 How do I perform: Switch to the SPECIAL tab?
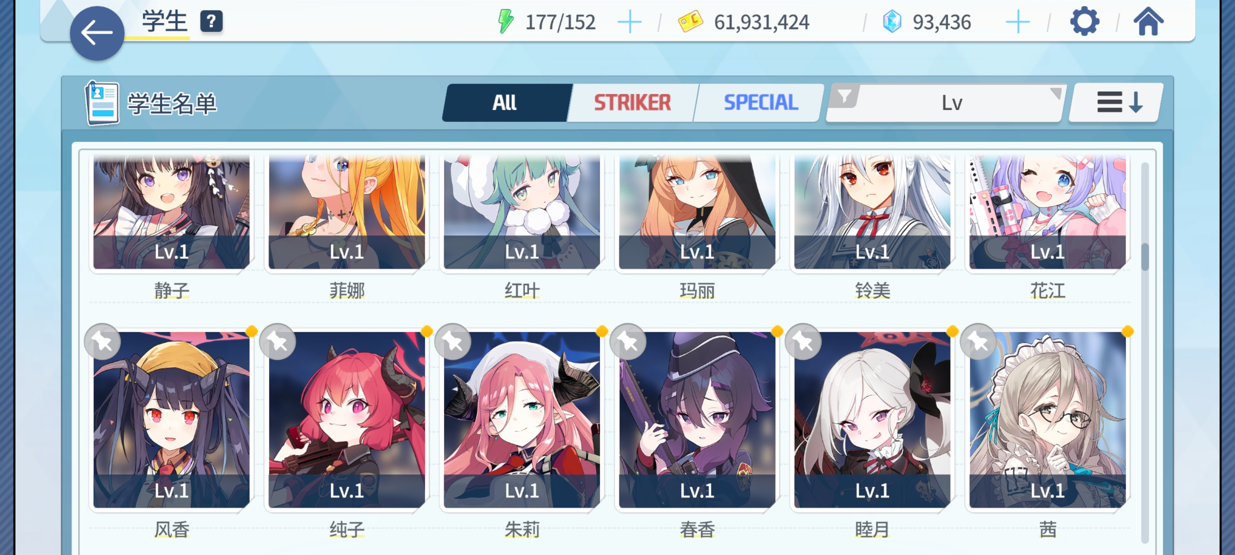coord(760,103)
